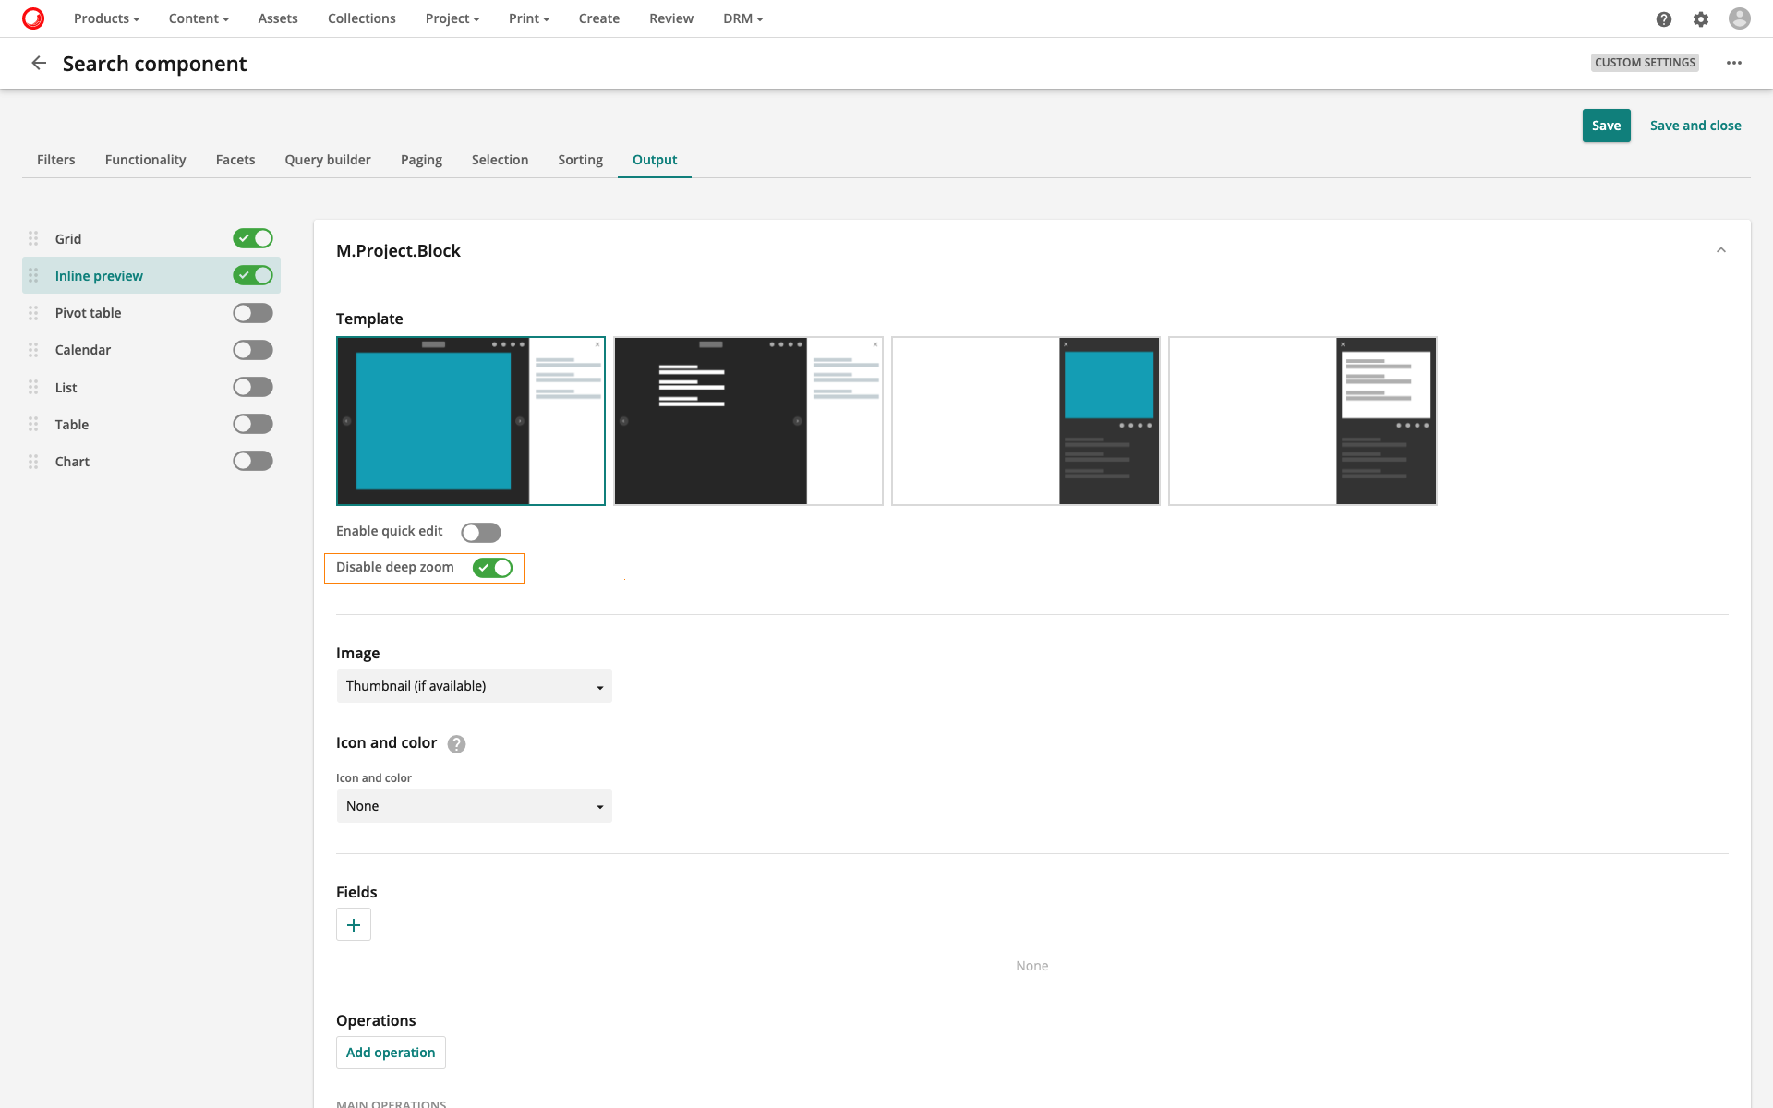The image size is (1773, 1108).
Task: Click Save and close
Action: (x=1695, y=126)
